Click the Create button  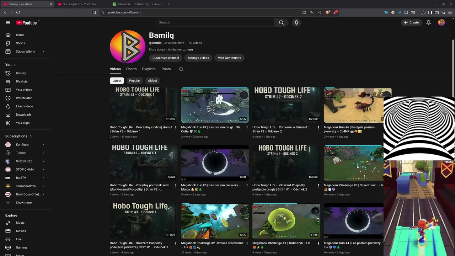pos(411,22)
